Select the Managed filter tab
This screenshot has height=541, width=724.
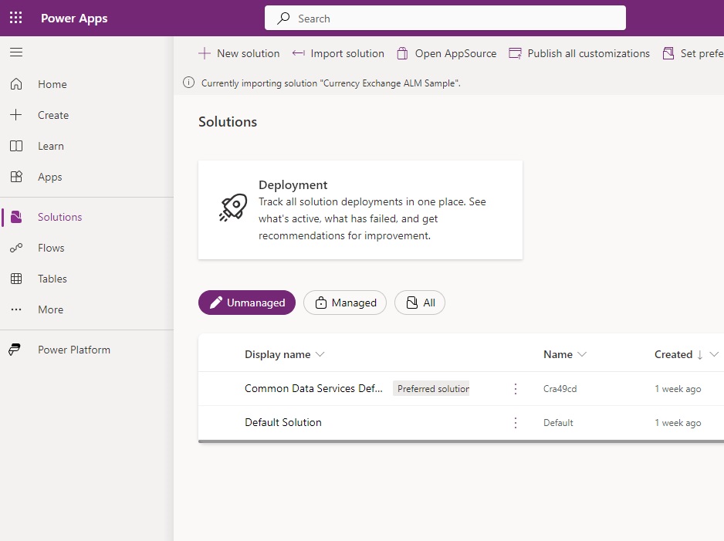(x=345, y=303)
